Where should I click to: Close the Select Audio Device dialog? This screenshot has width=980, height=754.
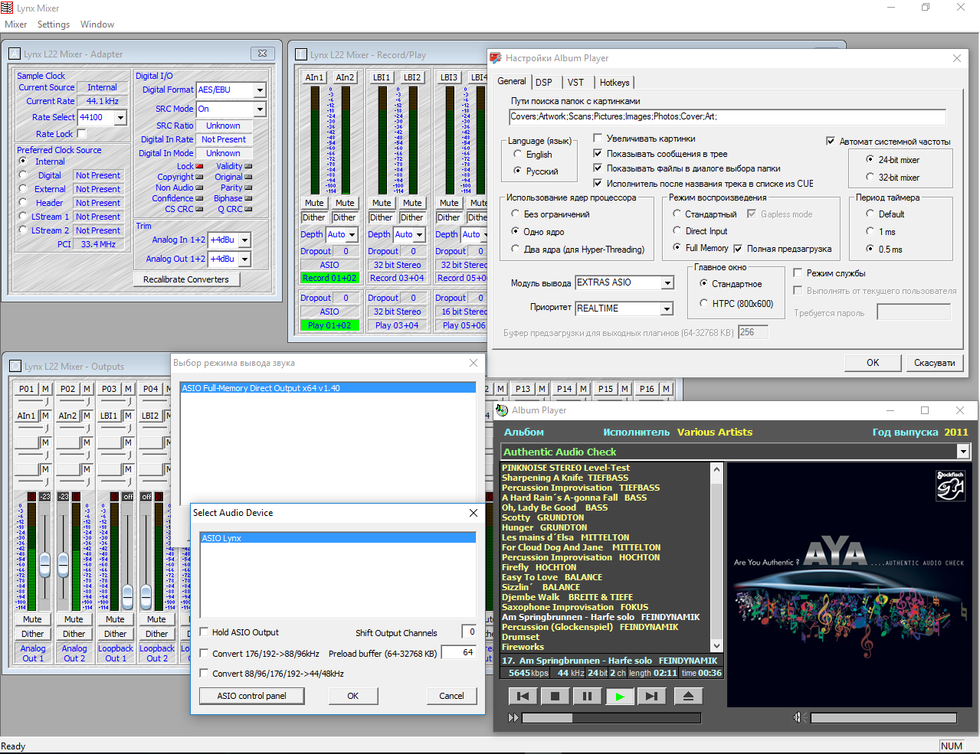click(x=473, y=513)
